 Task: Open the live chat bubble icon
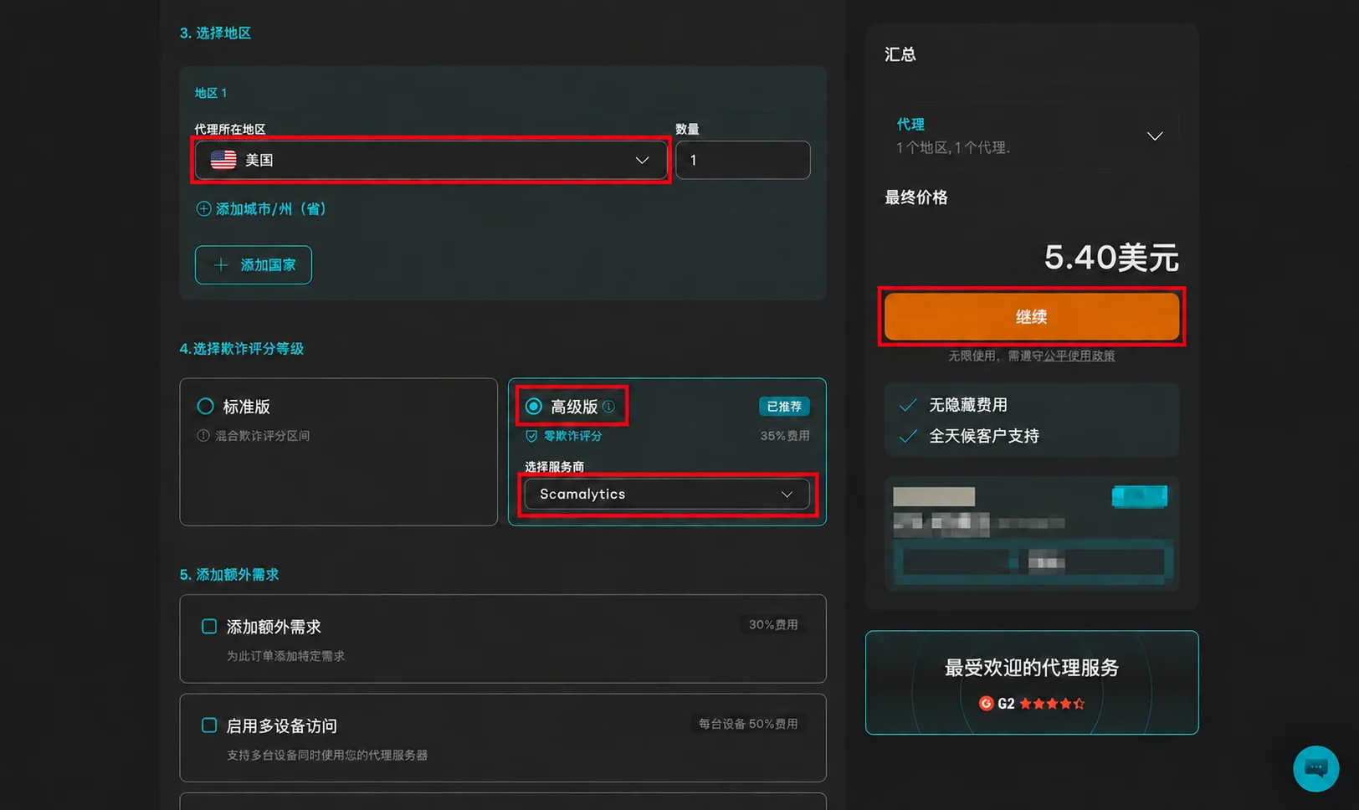(1315, 768)
